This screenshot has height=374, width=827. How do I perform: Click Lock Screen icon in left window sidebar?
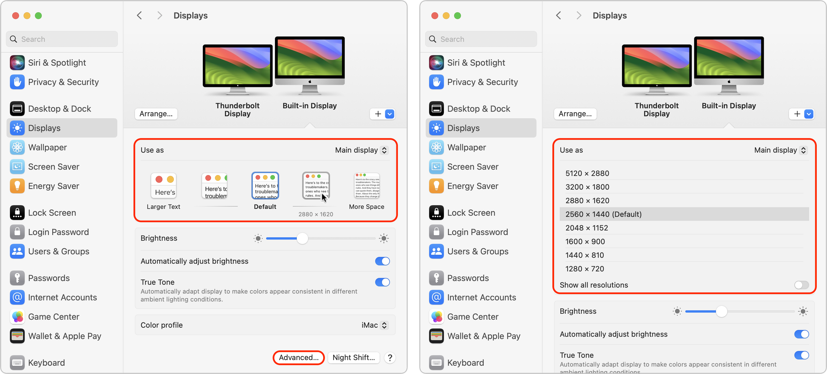tap(17, 213)
